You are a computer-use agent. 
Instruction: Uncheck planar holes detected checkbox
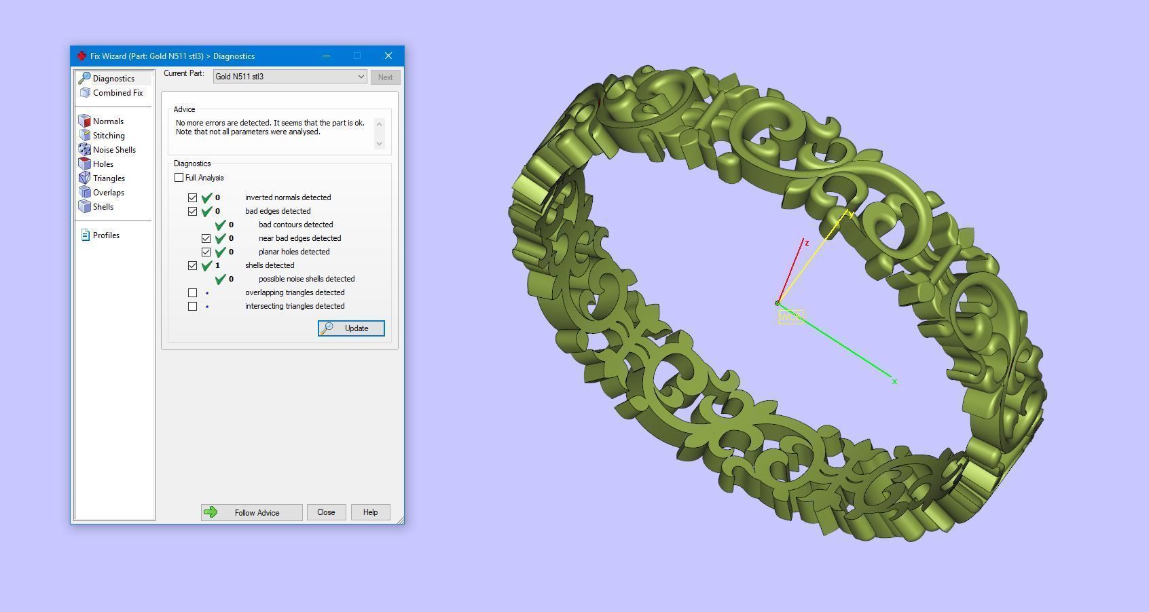[206, 252]
